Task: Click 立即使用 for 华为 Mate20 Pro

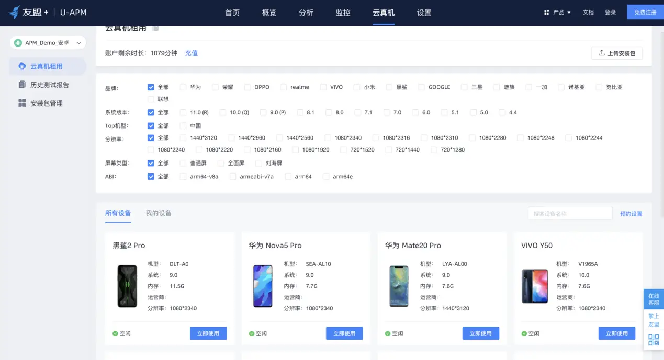Action: pyautogui.click(x=481, y=333)
